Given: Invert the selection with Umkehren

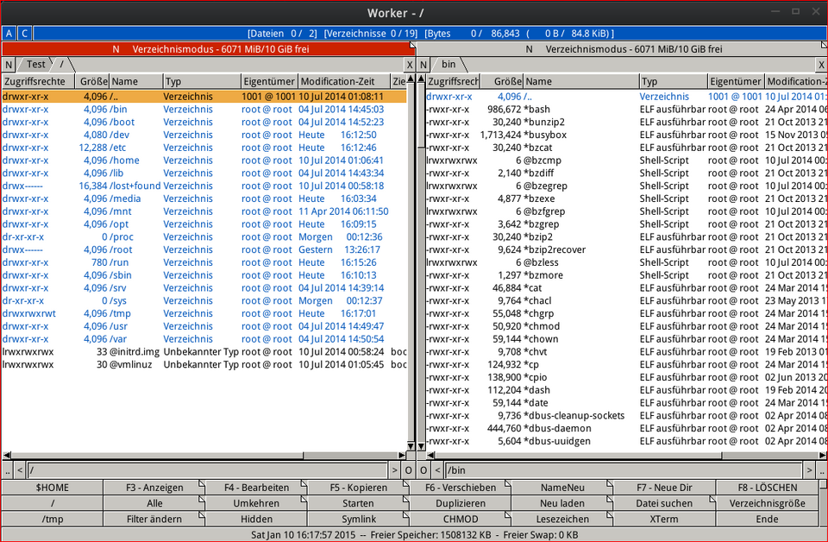Looking at the screenshot, I should pyautogui.click(x=255, y=502).
